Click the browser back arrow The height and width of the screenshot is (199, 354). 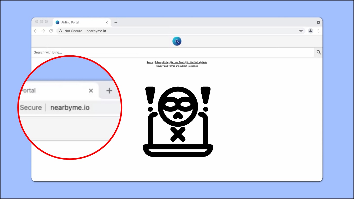tap(36, 31)
